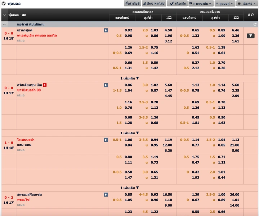Toggle the เลือกลีก league selection checkmark
This screenshot has height=216, width=259.
[177, 4]
